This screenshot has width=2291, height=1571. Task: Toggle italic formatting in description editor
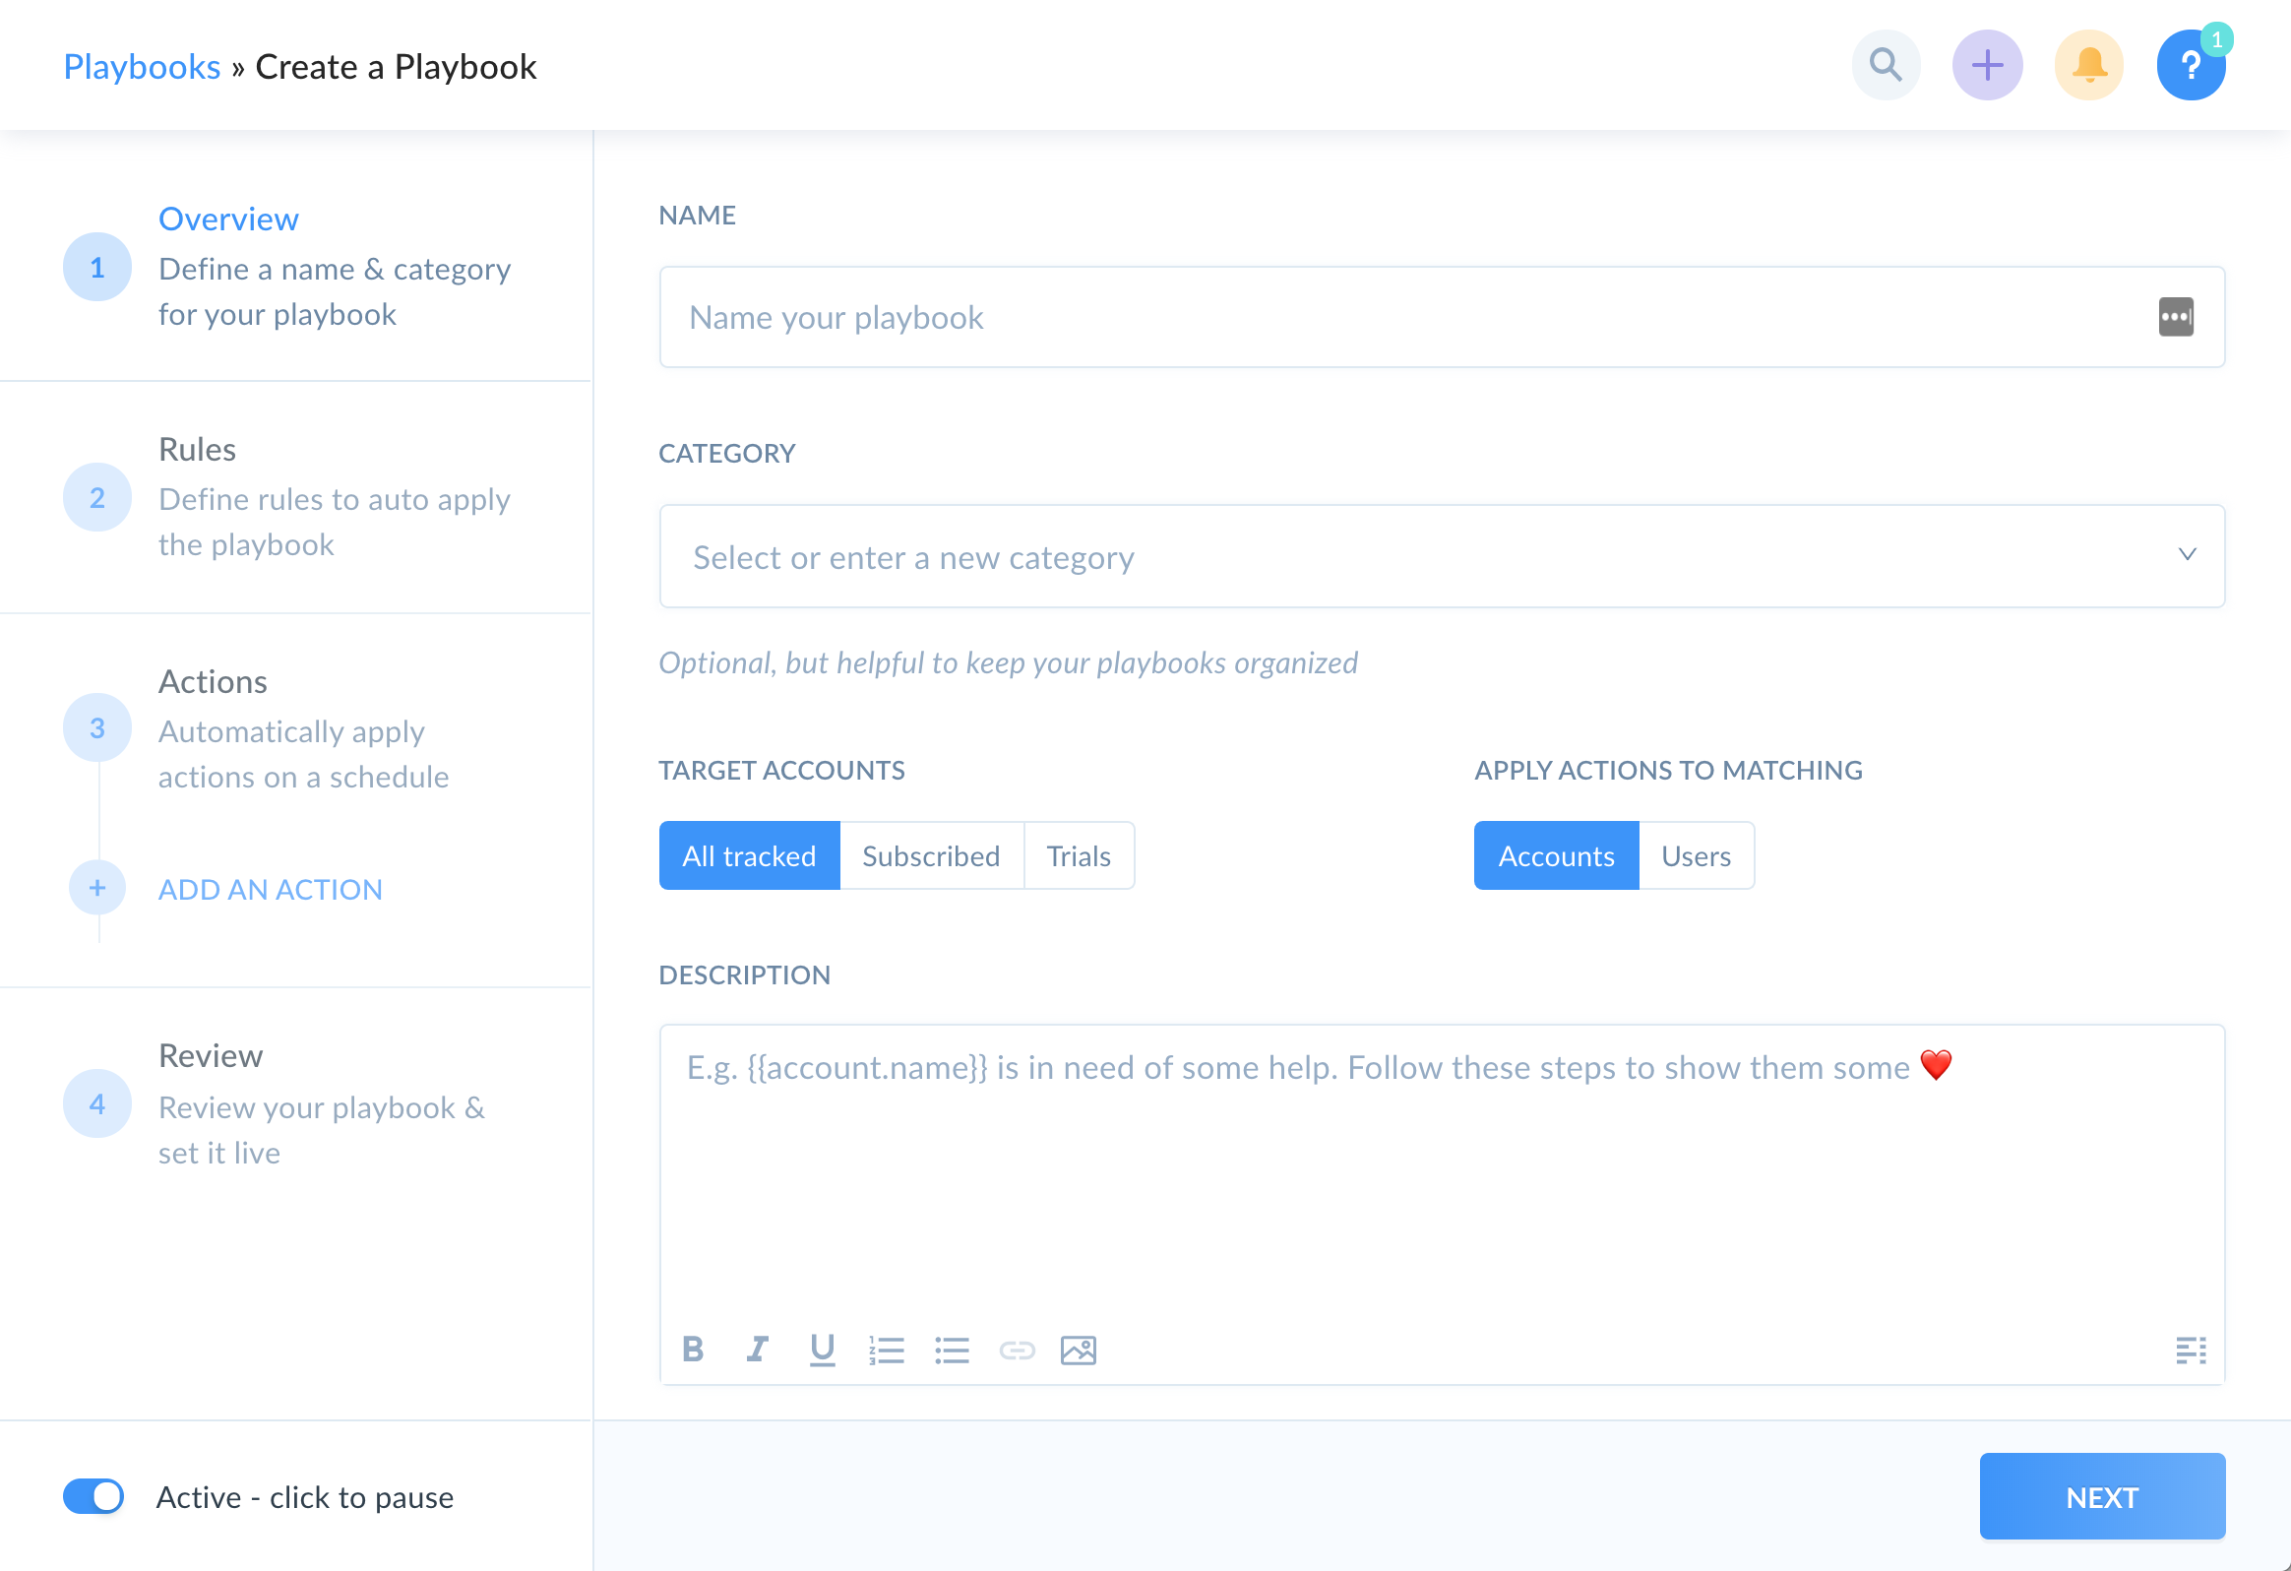click(757, 1349)
